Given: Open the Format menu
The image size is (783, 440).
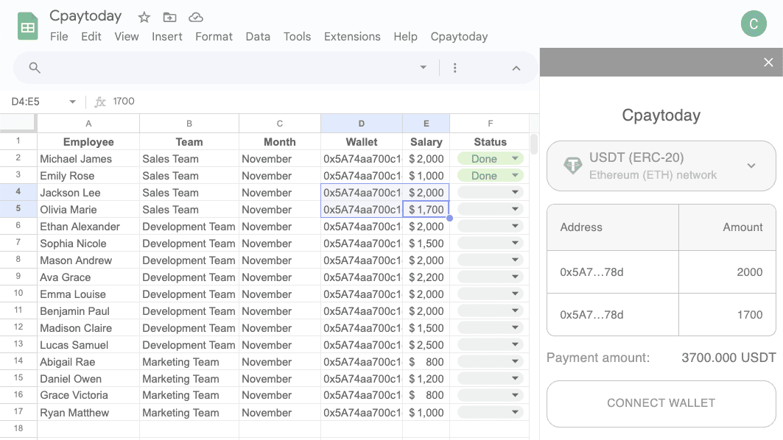Looking at the screenshot, I should click(x=214, y=36).
